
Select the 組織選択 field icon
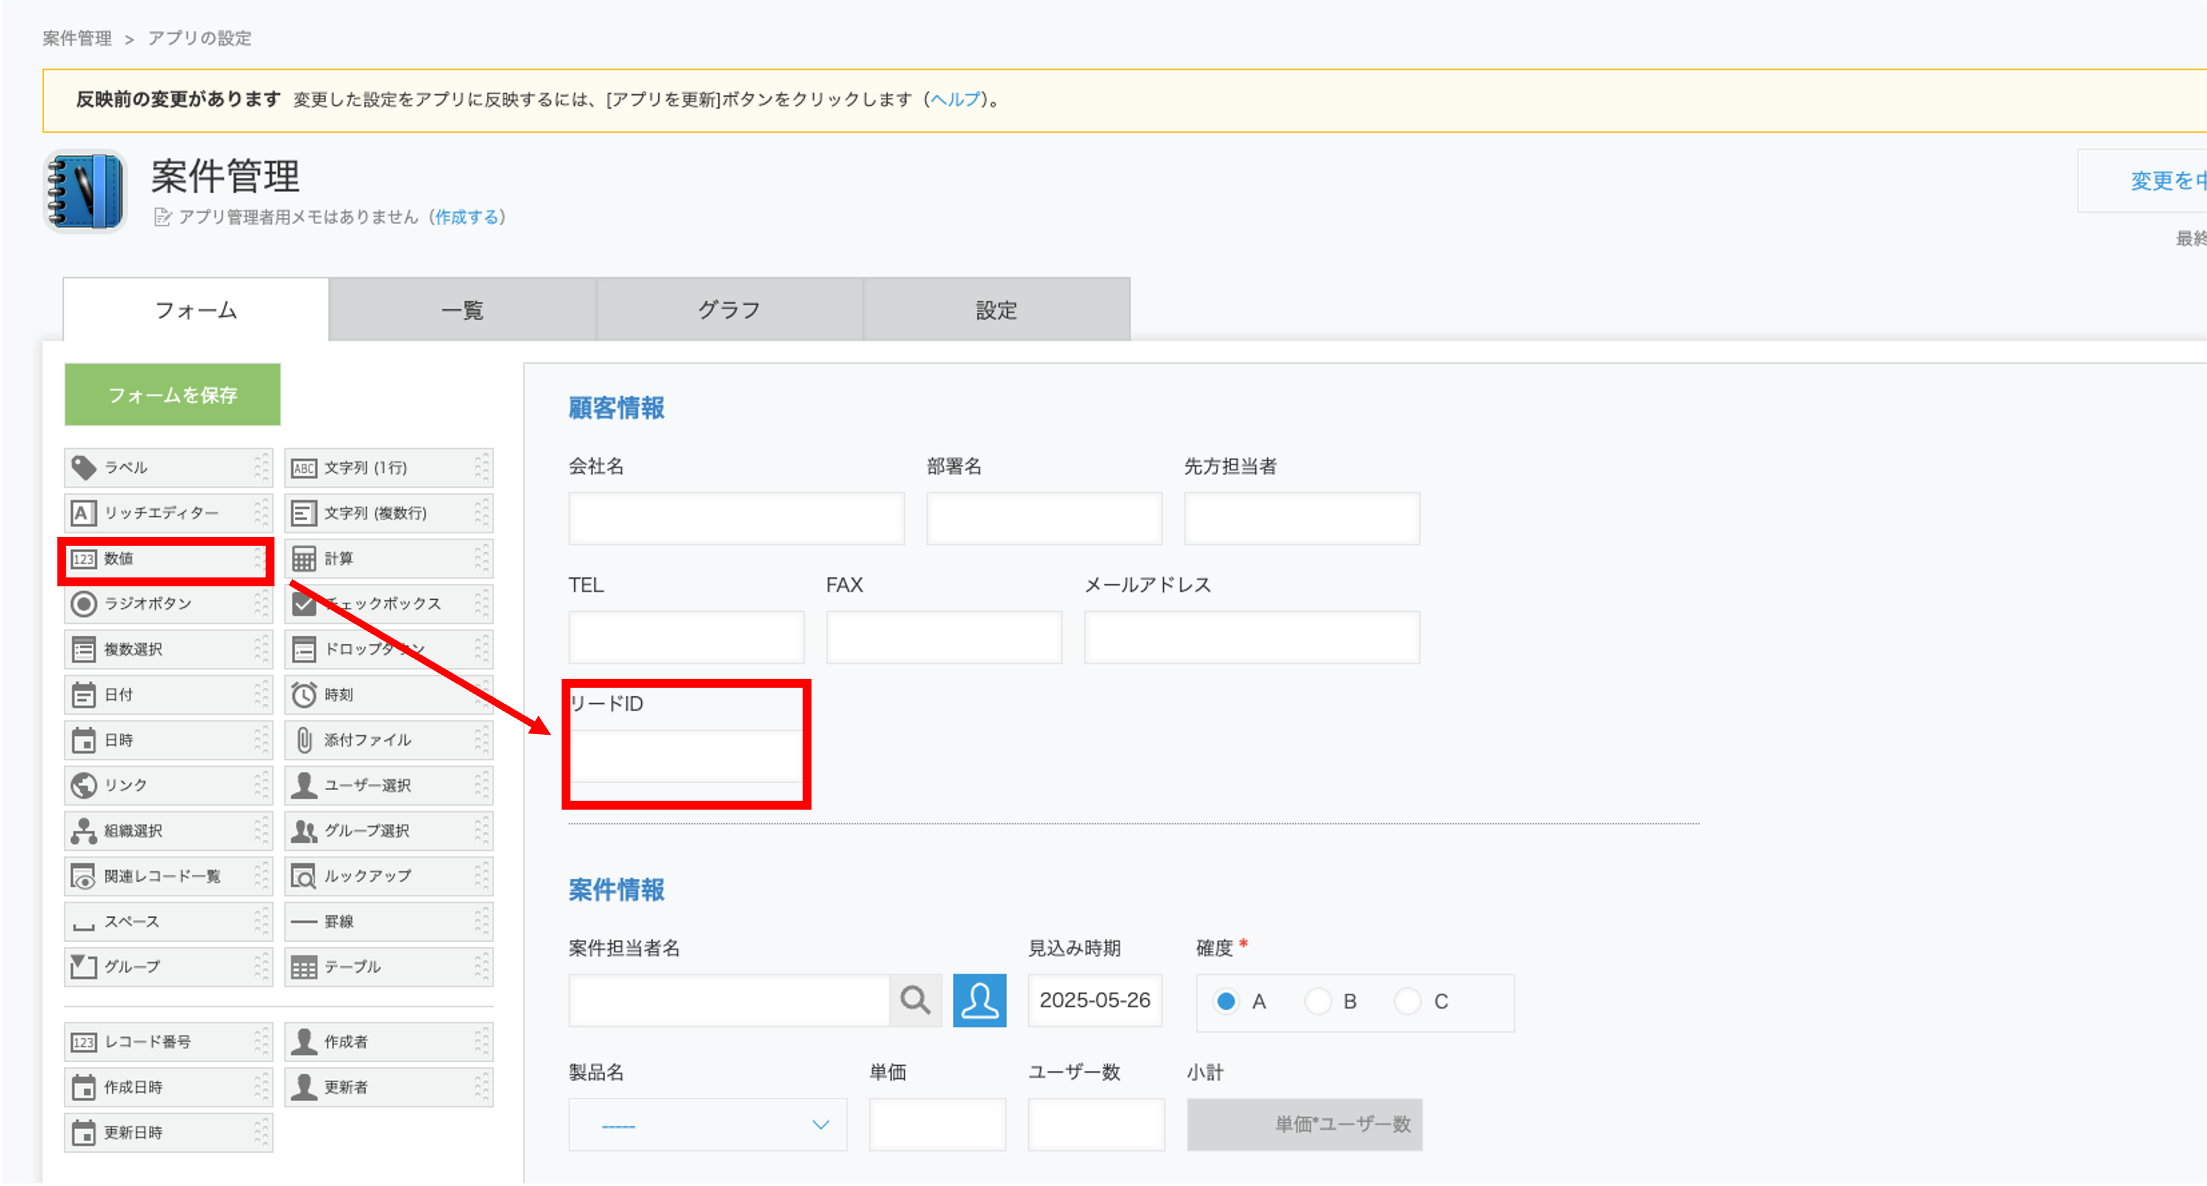click(83, 831)
